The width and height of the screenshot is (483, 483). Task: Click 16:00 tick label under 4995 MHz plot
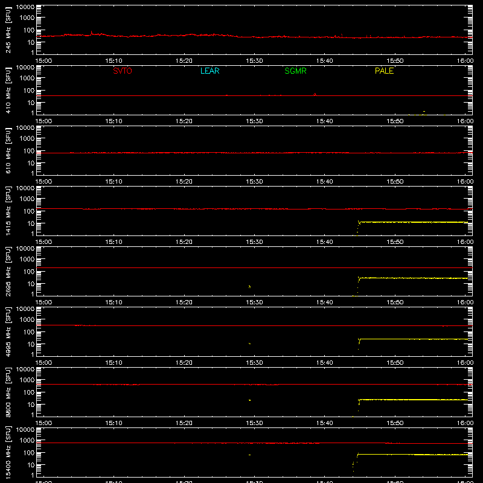(465, 363)
